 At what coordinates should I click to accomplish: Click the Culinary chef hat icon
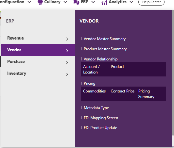(x=40, y=2)
